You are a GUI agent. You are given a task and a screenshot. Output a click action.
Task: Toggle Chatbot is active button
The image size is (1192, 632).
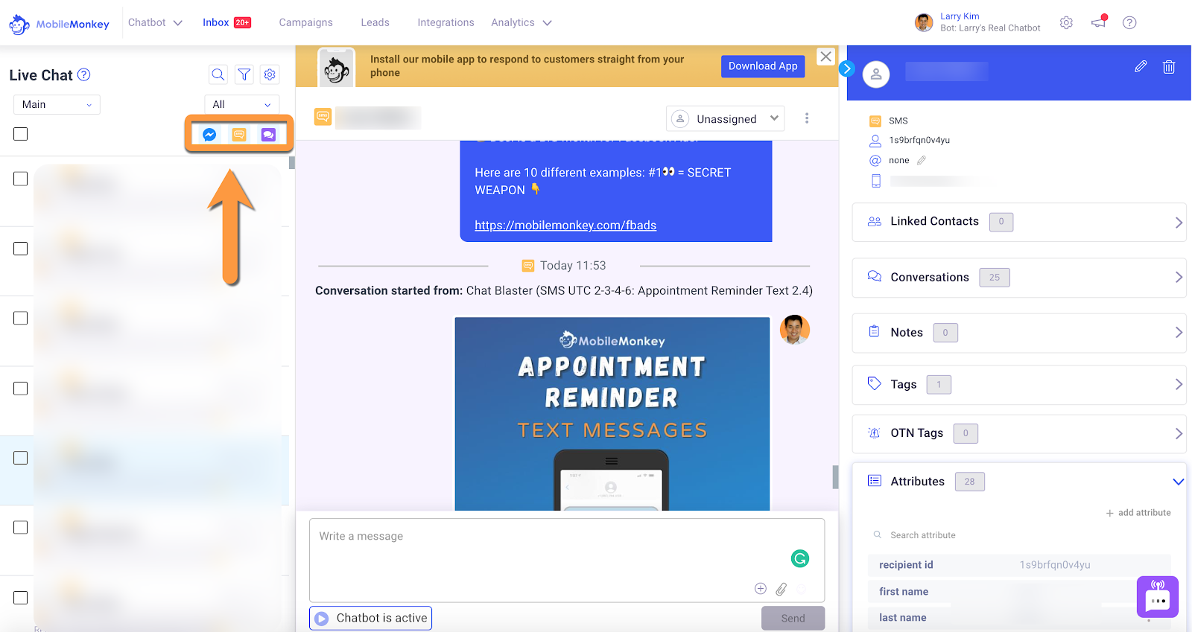pyautogui.click(x=370, y=618)
